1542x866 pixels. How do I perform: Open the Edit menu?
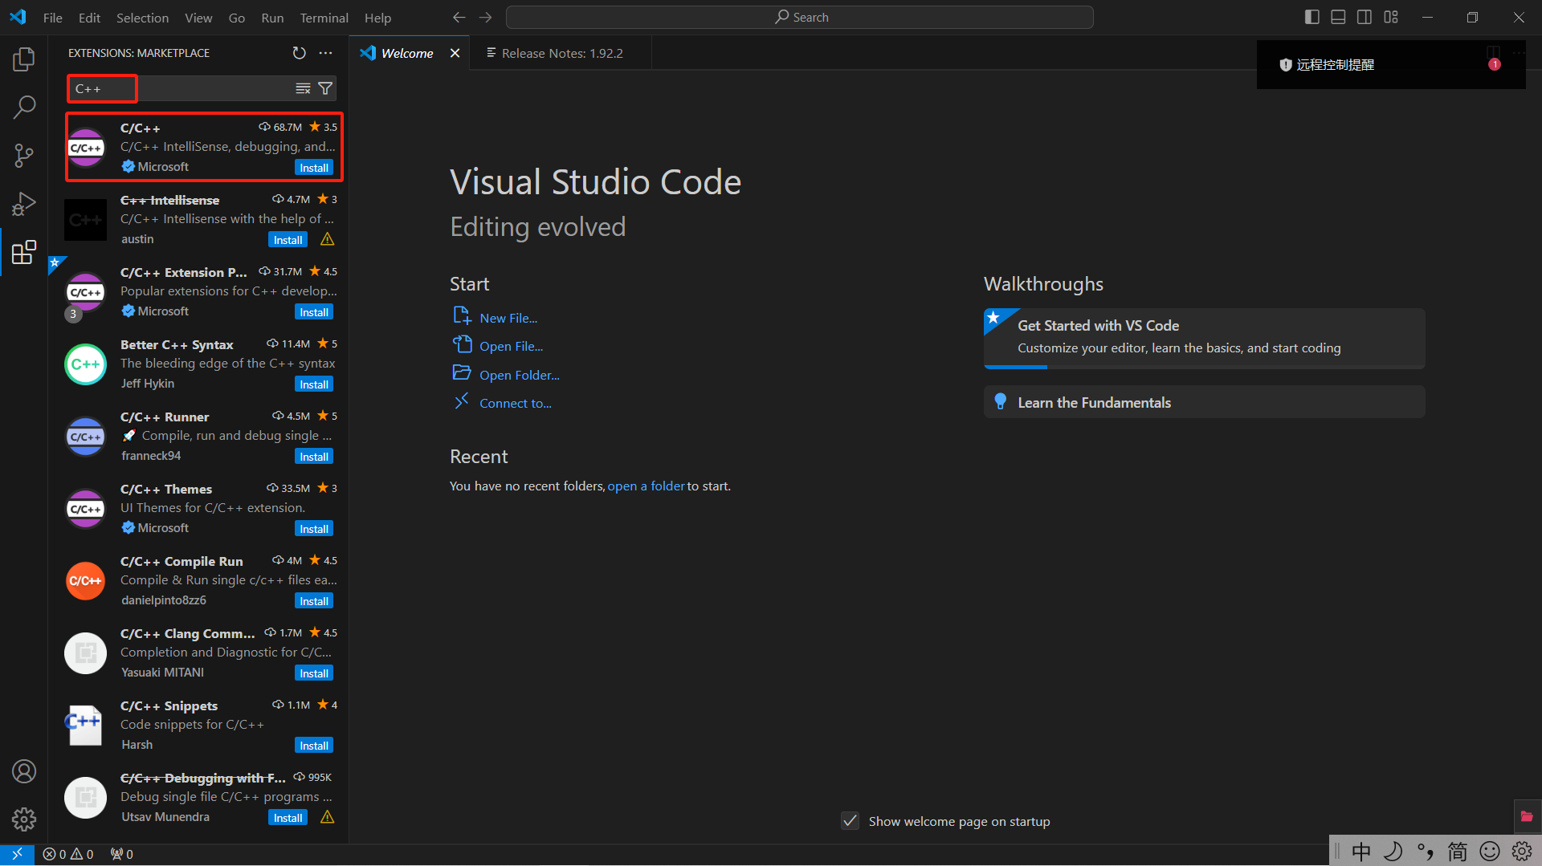89,18
